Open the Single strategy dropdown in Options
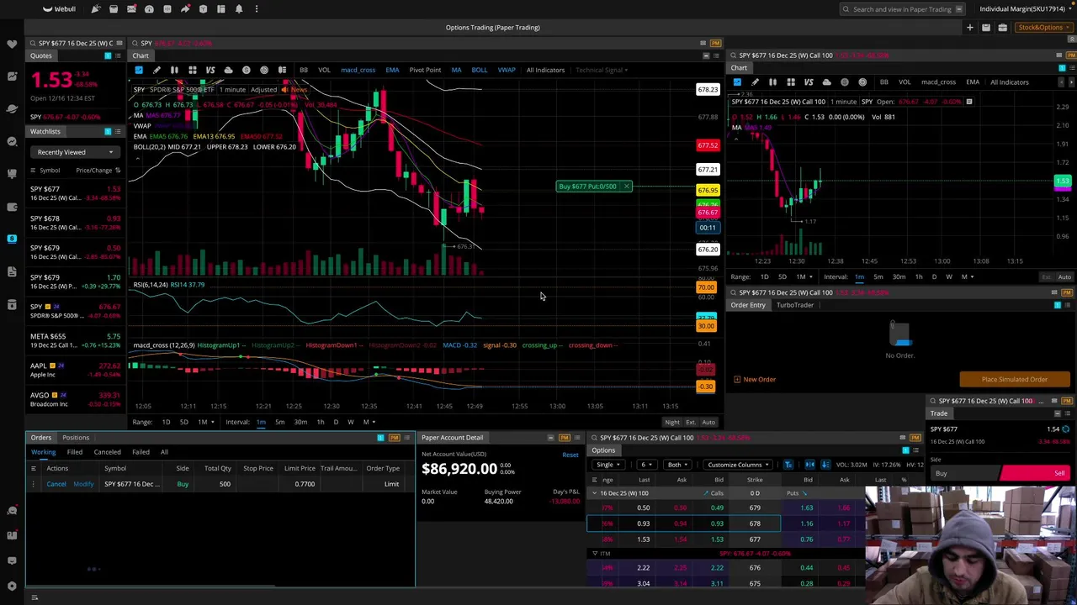Screen dimensions: 1077x605 pos(610,465)
